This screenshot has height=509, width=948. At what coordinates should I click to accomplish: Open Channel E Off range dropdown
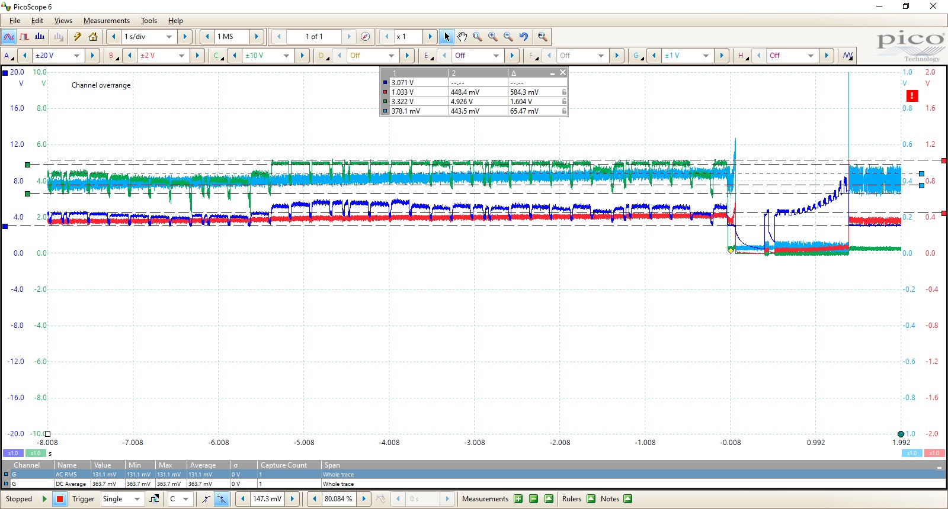[x=496, y=56]
